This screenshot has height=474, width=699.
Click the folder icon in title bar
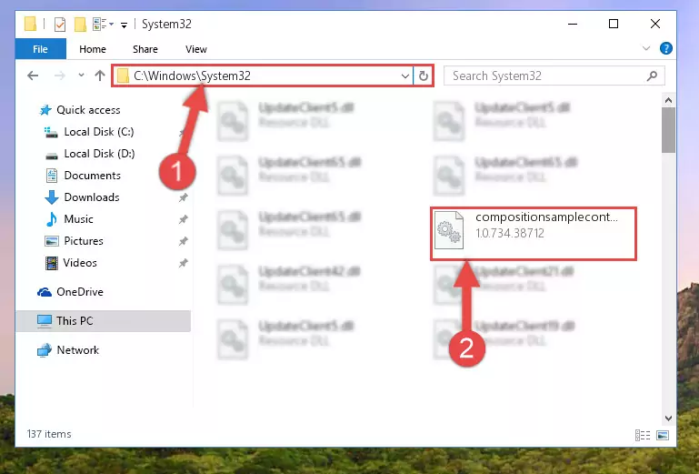click(x=30, y=24)
